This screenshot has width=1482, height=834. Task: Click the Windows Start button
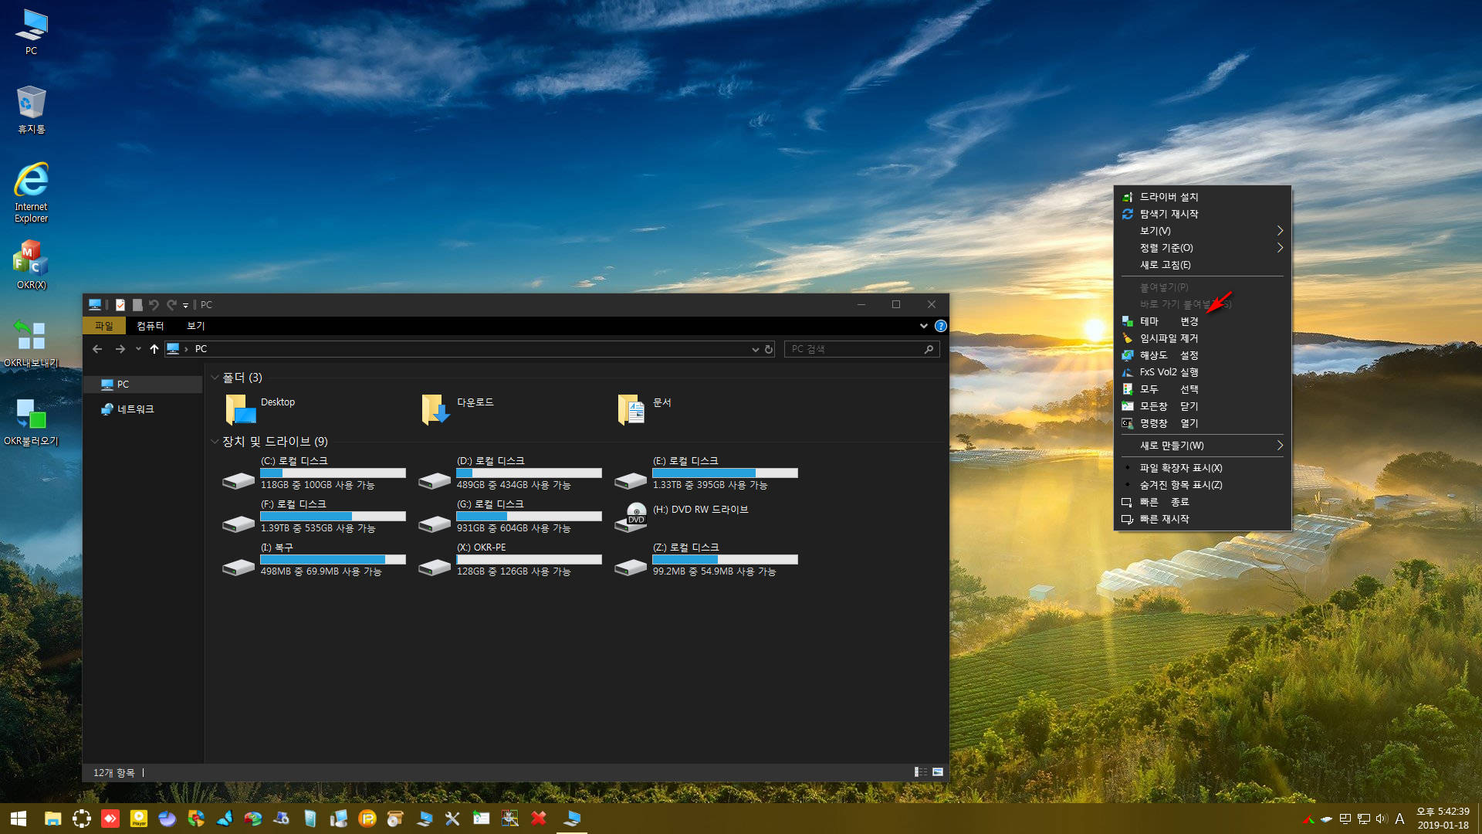19,819
